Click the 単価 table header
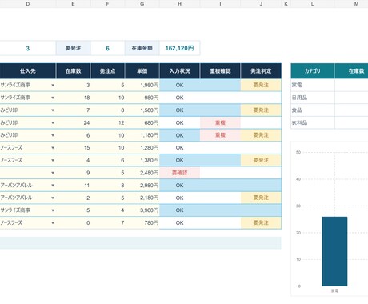The height and width of the screenshot is (304, 368). 142,71
